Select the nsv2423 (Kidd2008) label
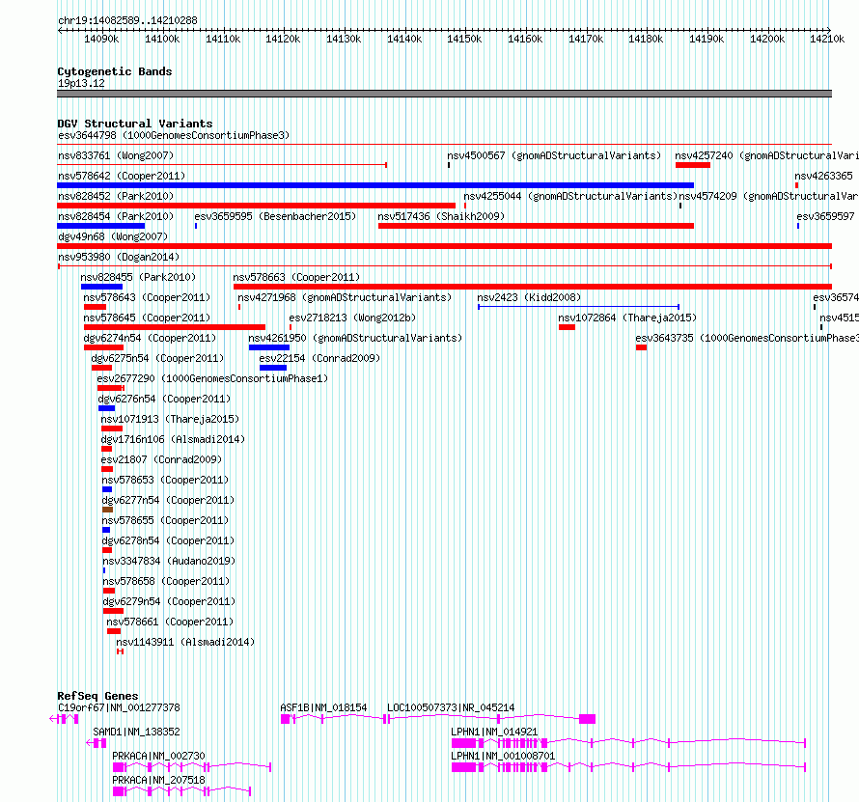Screen dimensions: 859x802 pyautogui.click(x=529, y=297)
